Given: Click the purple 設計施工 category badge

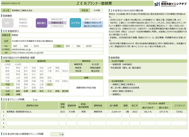Looking at the screenshot, I should 41,23.
